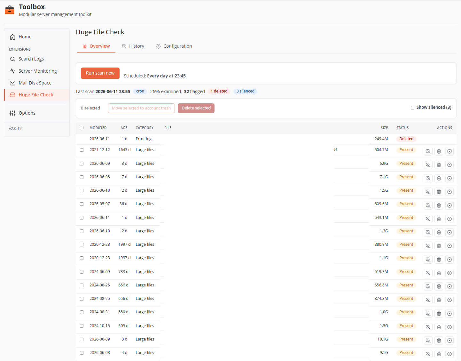Select the row modified 2024-10-15
The height and width of the screenshot is (361, 461).
coord(82,326)
